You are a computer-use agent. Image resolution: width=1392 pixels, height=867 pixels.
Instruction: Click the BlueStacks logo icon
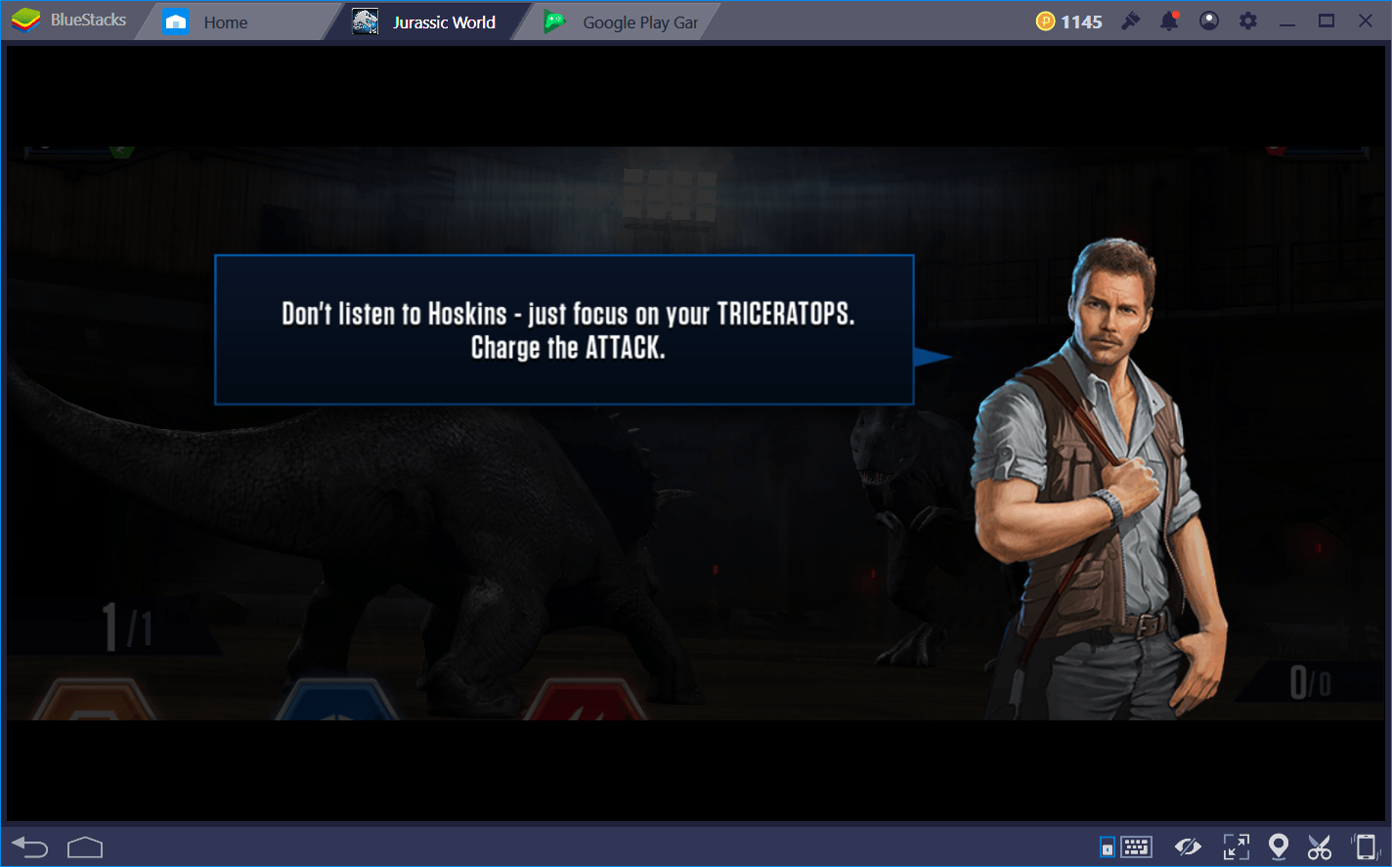(25, 20)
